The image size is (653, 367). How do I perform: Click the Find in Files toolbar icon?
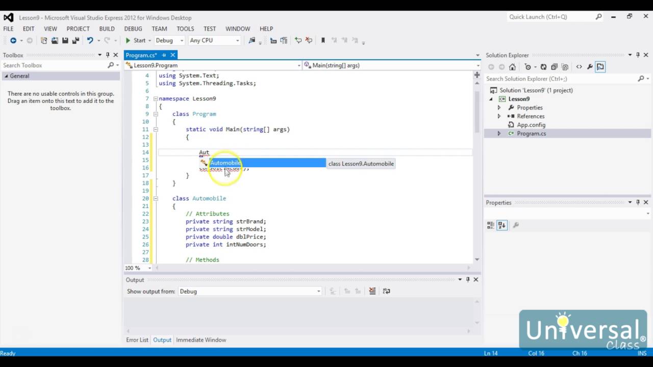click(252, 40)
